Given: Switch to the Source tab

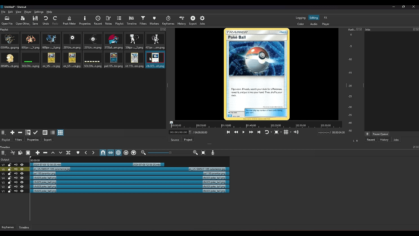Looking at the screenshot, I should [175, 140].
